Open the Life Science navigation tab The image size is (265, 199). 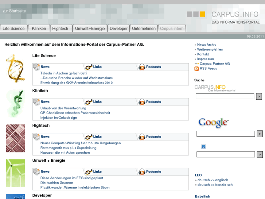[x=14, y=28]
